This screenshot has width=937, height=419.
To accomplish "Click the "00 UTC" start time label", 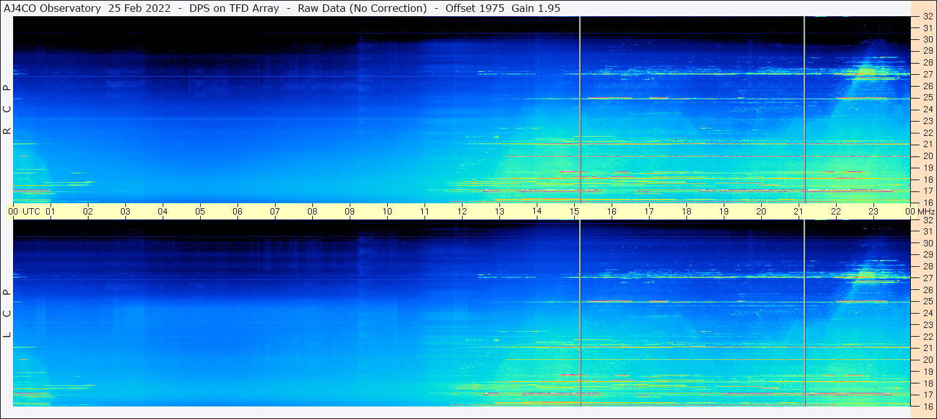I will coord(24,211).
